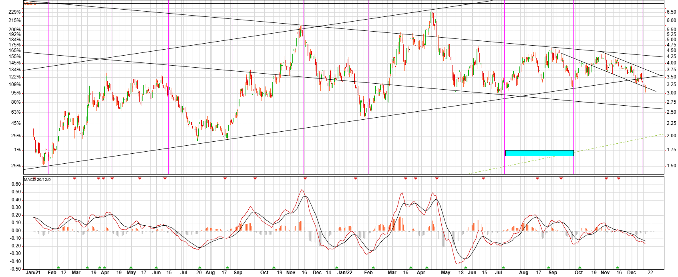
Task: Select red down-triangle nearest the Jan/22 date
Action: point(355,178)
